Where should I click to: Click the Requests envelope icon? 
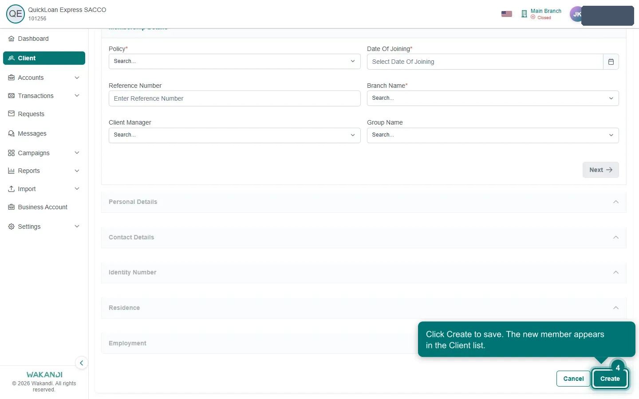pyautogui.click(x=12, y=114)
